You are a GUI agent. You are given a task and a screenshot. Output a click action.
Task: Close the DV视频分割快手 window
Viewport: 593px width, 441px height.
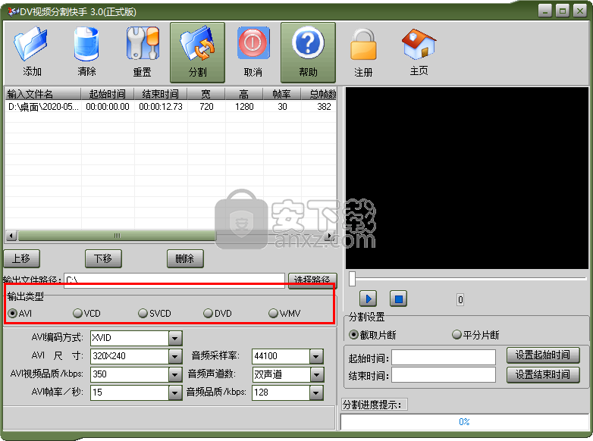(x=580, y=11)
